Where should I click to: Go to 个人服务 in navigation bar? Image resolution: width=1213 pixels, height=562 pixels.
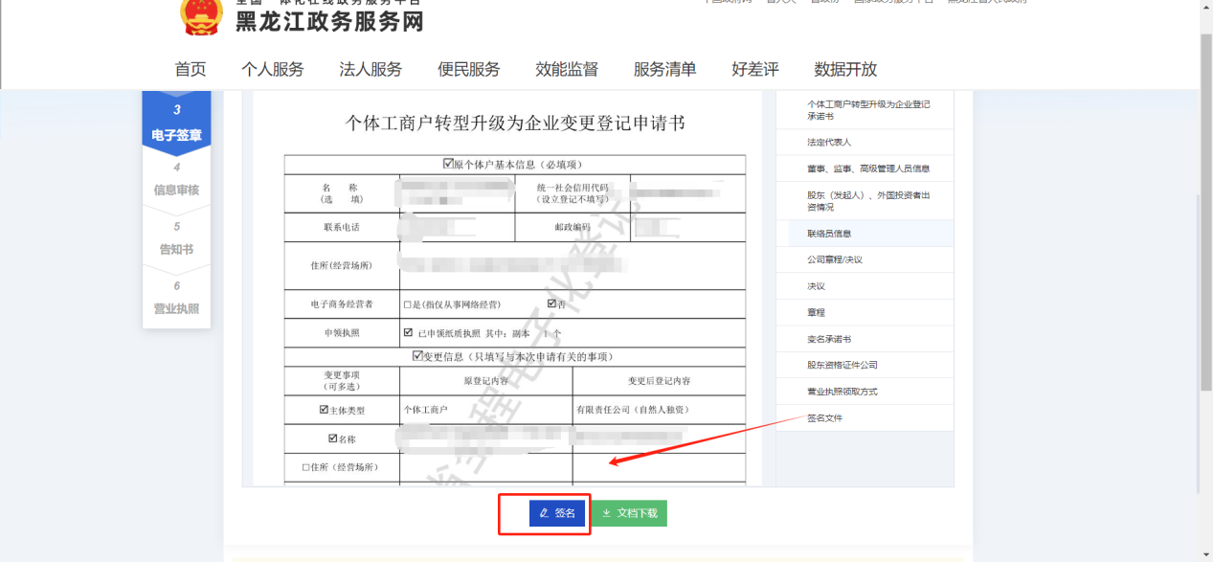click(272, 69)
